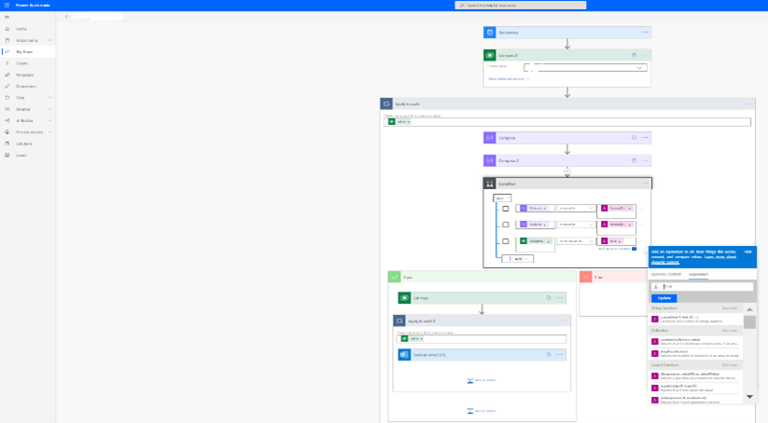Open first condition's 'is equal to' dropdown
The height and width of the screenshot is (423, 768).
(577, 209)
